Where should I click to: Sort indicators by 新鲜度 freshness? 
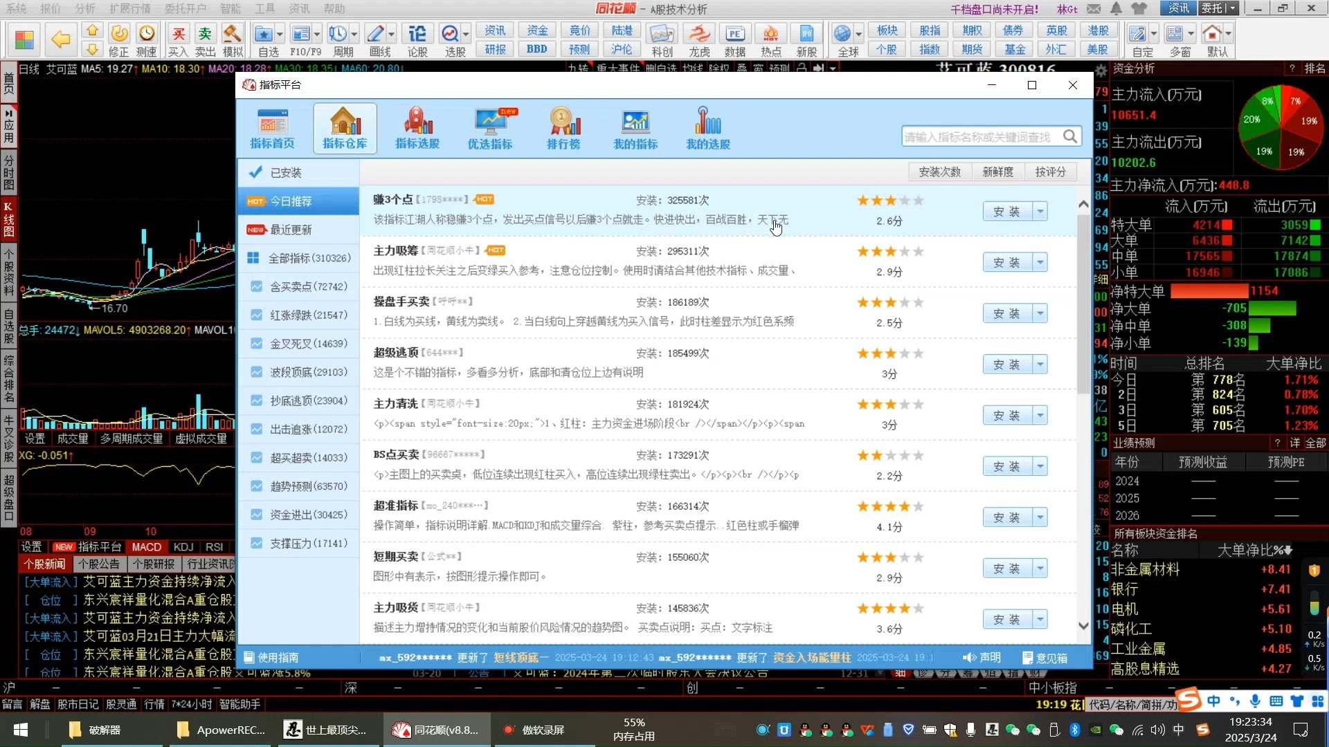[x=997, y=172]
